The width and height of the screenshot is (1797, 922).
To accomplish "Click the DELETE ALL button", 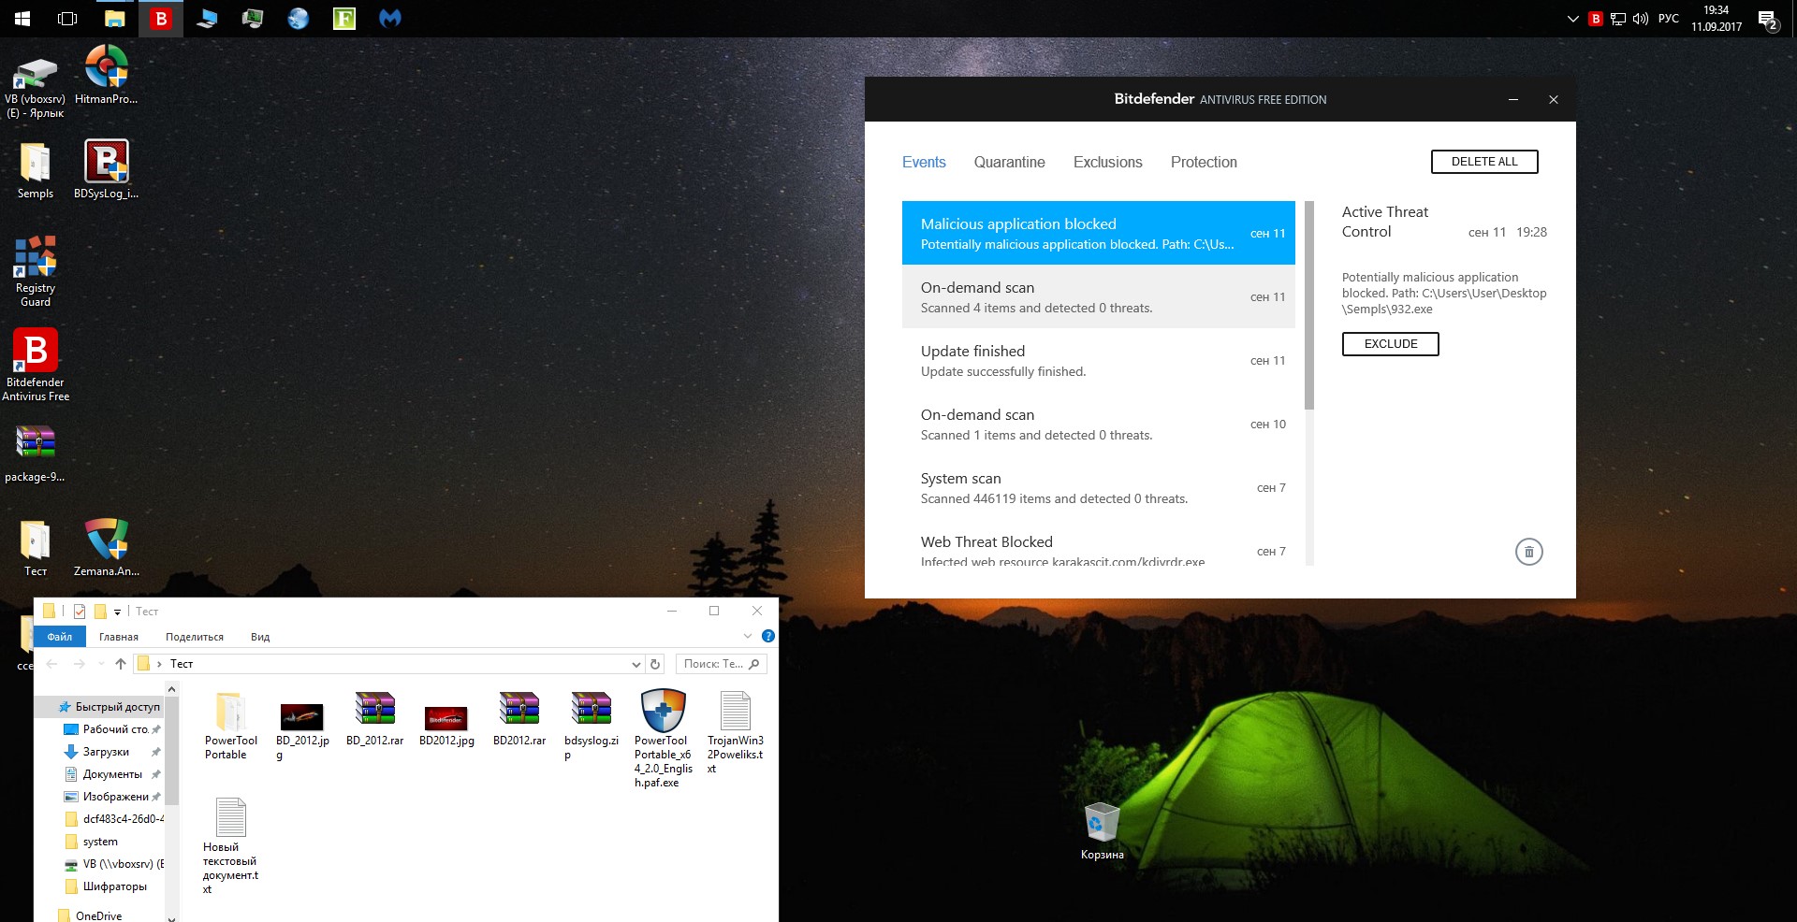I will coord(1484,162).
